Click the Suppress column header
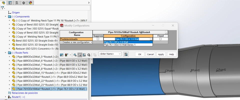The height and width of the screenshot is (100, 240). [x=98, y=36]
